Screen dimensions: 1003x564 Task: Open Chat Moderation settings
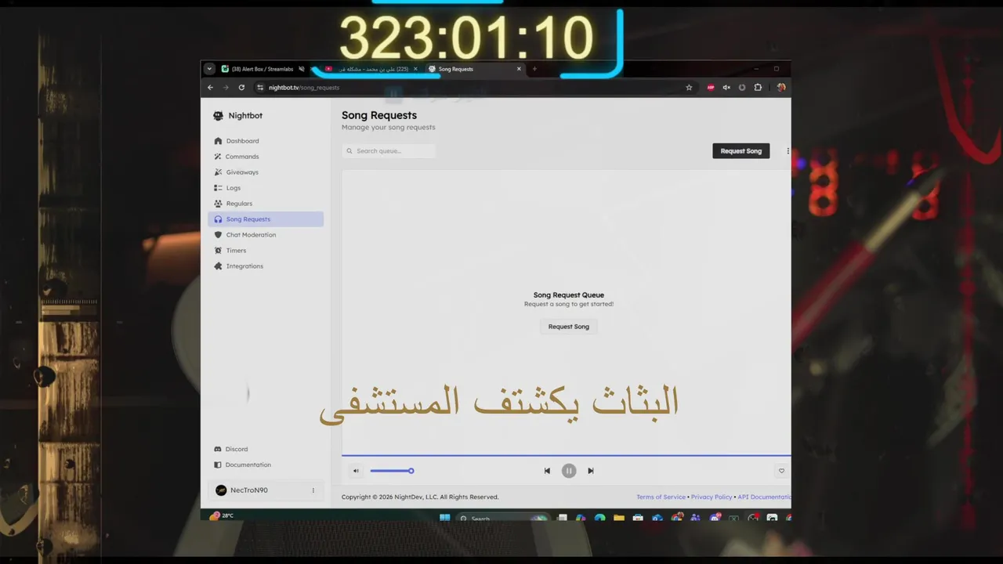coord(265,235)
